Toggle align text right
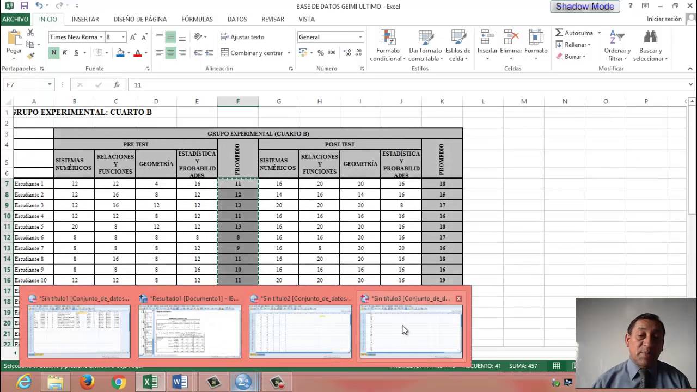Image resolution: width=697 pixels, height=392 pixels. [x=182, y=53]
